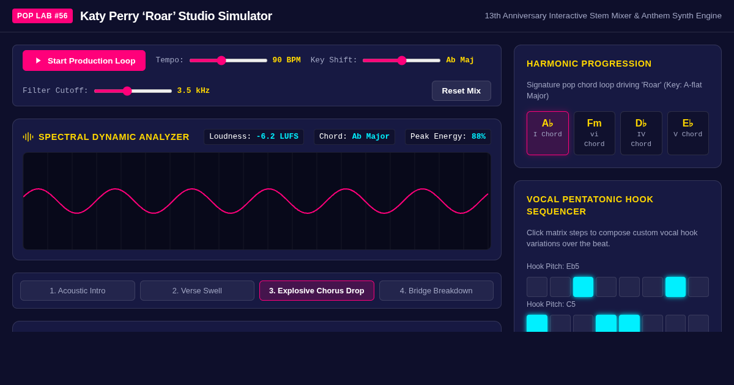Screen dimensions: 734x385
Task: Disable active step 3 in Eb5 hook row
Action: pos(583,287)
